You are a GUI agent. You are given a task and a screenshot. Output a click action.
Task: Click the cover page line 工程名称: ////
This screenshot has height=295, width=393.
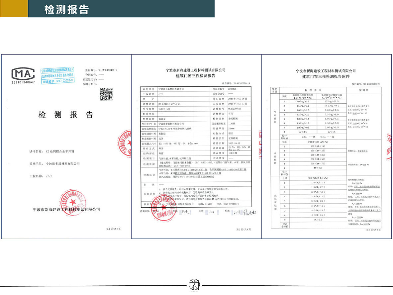[x=41, y=176]
